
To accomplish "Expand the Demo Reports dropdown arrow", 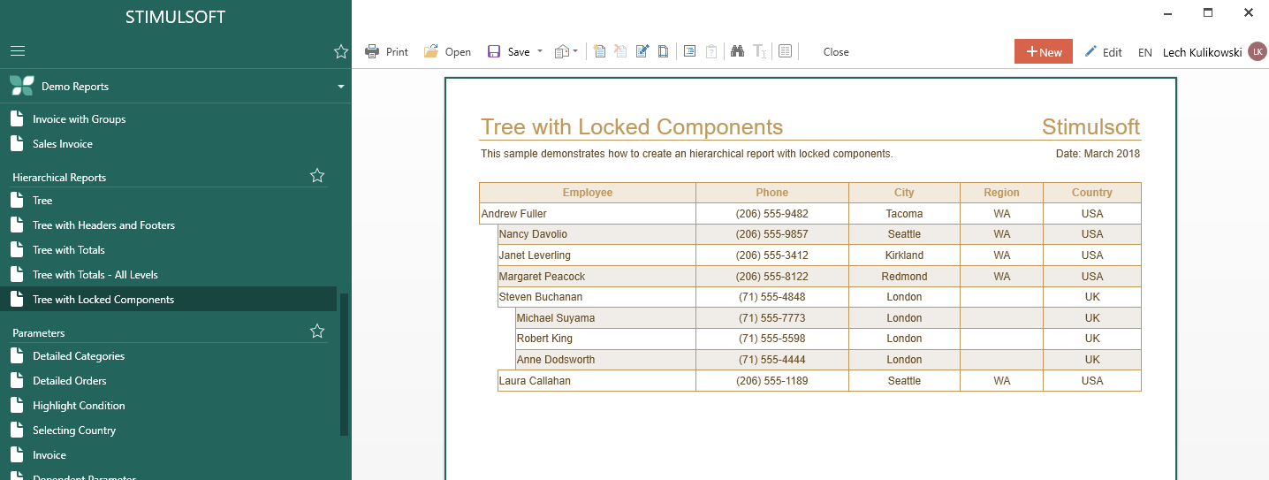I will [341, 87].
